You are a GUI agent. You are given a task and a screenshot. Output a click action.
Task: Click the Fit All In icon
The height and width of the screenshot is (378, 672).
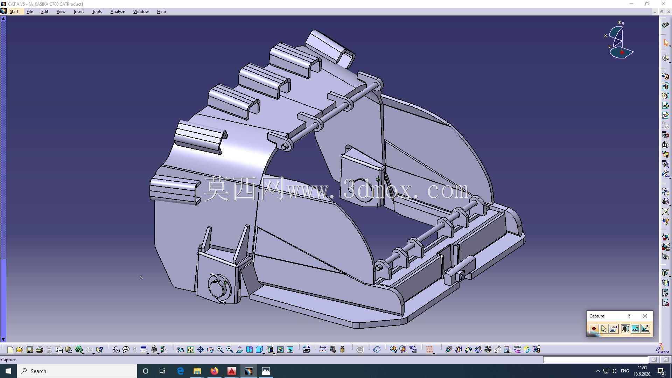[190, 349]
